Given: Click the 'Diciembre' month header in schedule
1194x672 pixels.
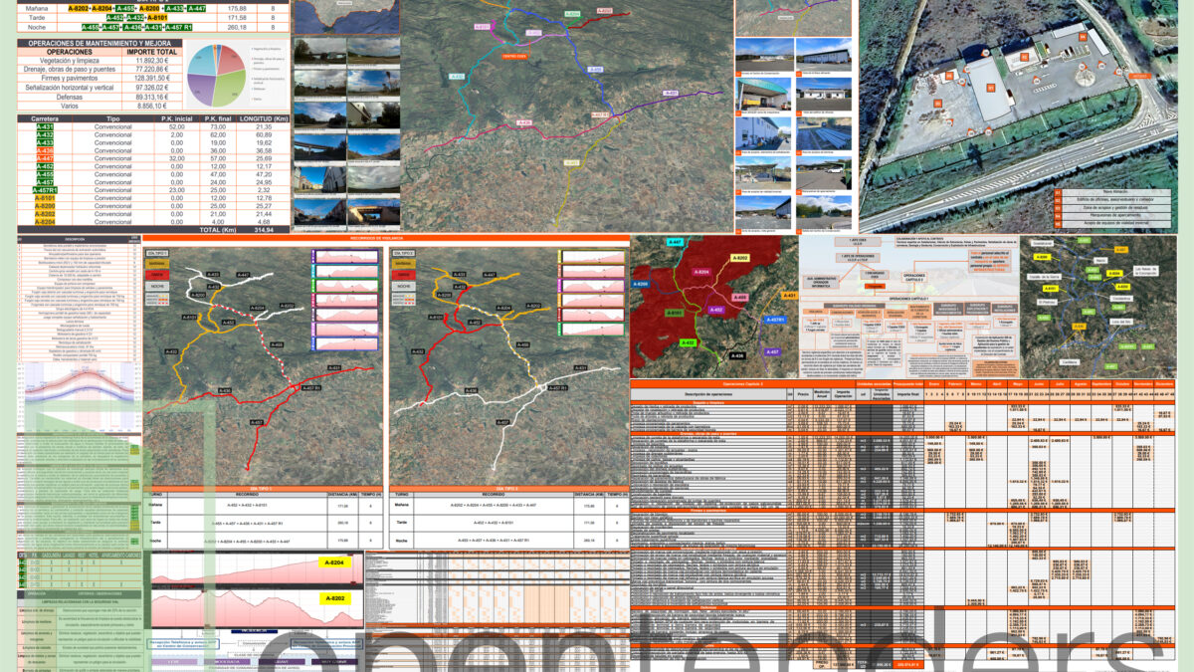Looking at the screenshot, I should pos(1164,383).
